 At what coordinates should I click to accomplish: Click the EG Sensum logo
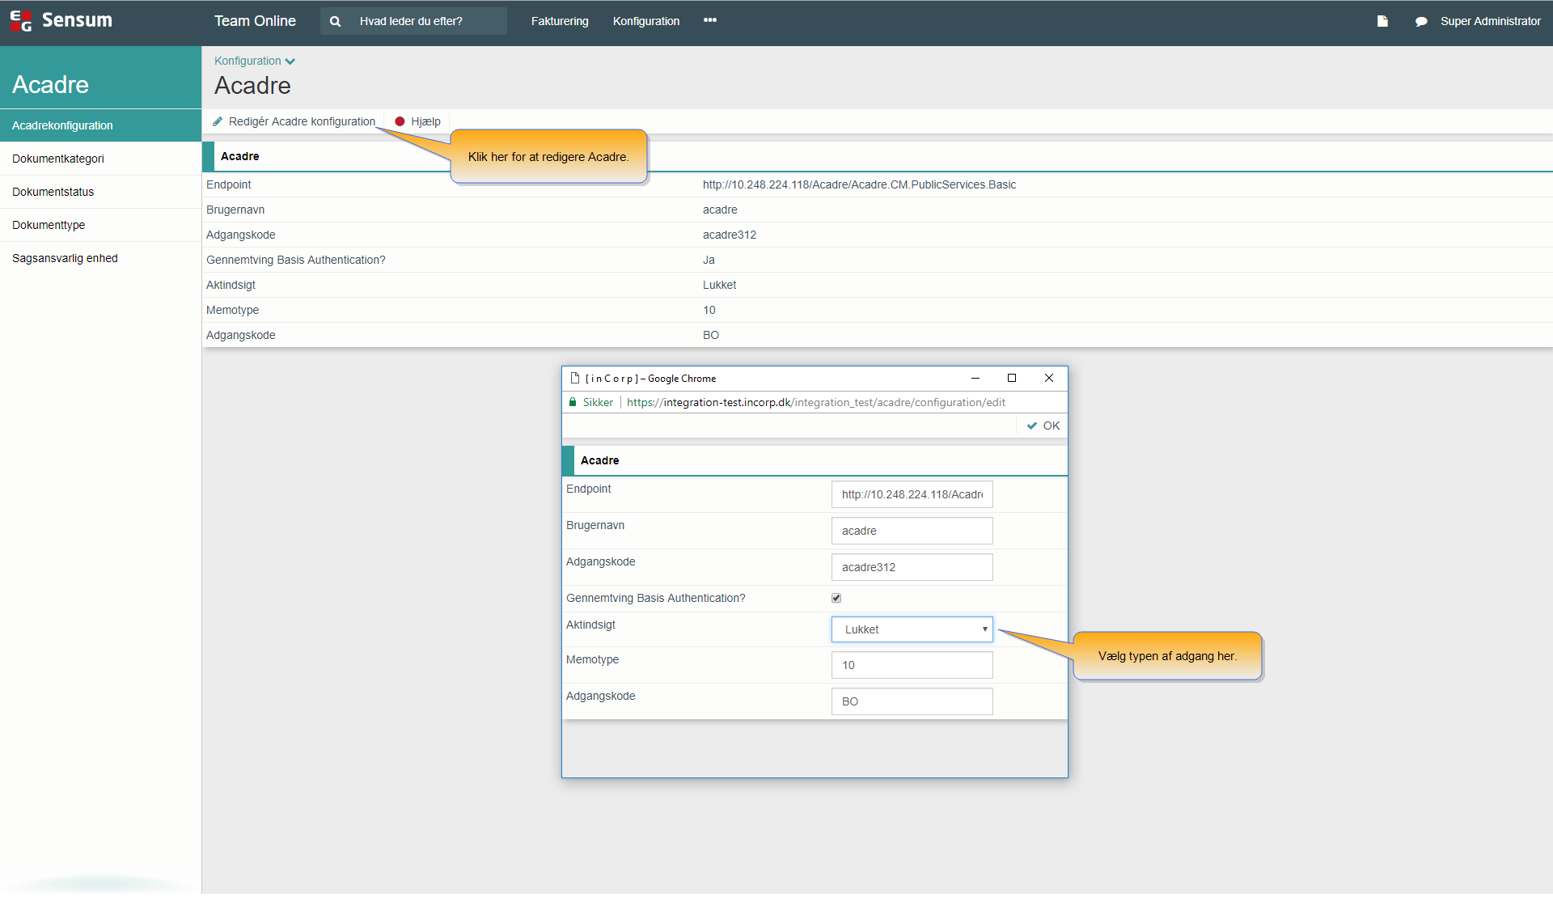[61, 20]
